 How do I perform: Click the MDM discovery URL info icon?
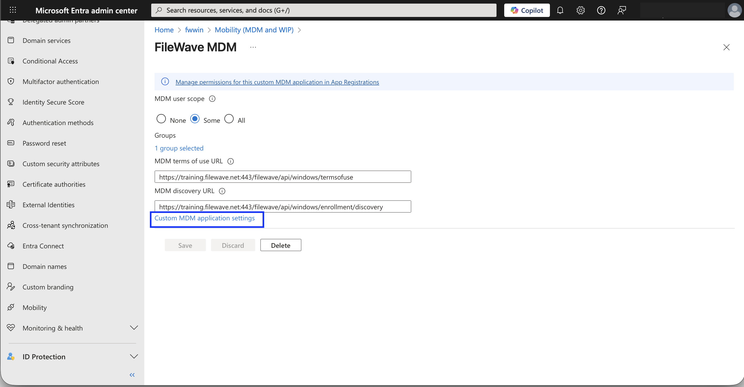[x=222, y=191]
